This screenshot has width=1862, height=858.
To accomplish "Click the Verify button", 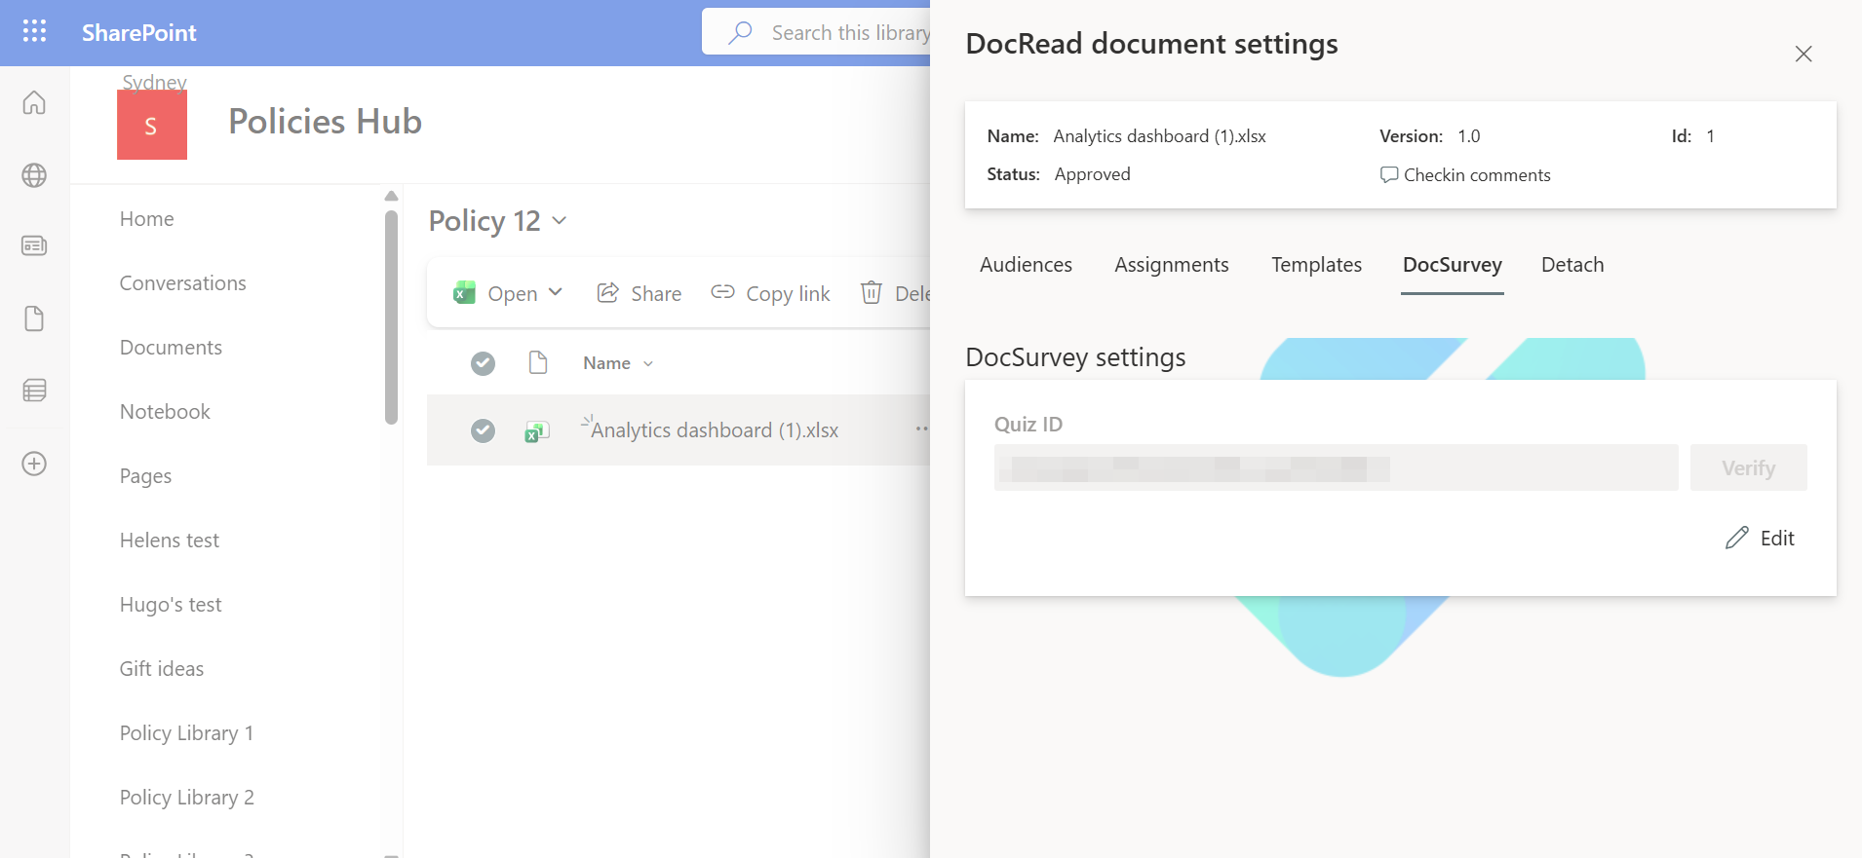I will pyautogui.click(x=1749, y=467).
